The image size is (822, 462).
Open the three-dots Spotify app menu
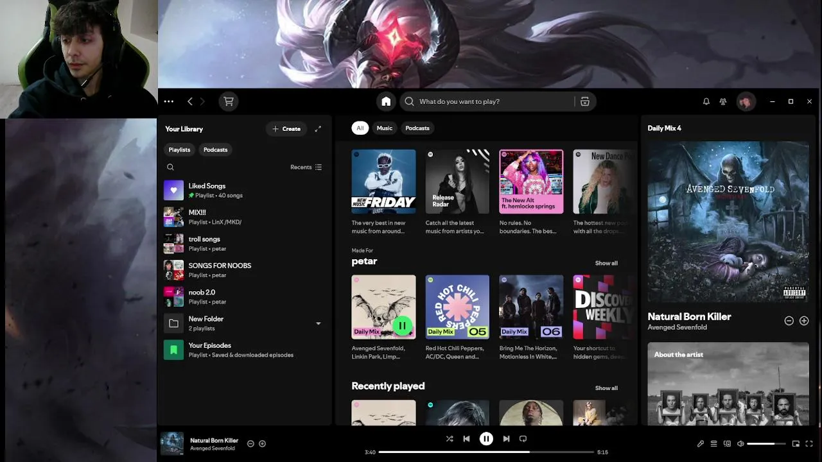pyautogui.click(x=169, y=101)
